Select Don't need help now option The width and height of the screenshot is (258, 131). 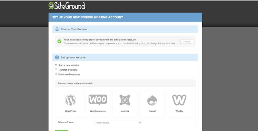click(56, 74)
